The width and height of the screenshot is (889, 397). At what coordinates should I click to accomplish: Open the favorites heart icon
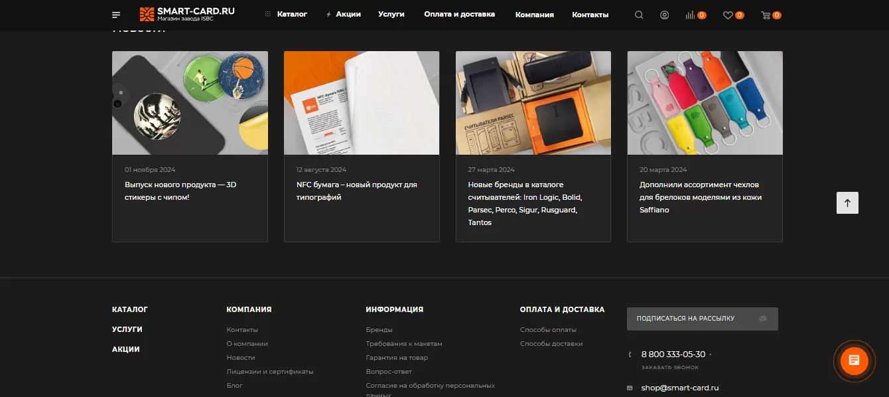(x=728, y=15)
